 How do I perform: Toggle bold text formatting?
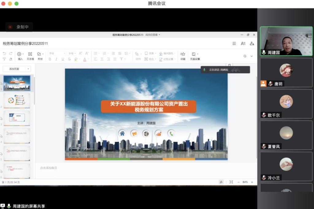point(50,59)
